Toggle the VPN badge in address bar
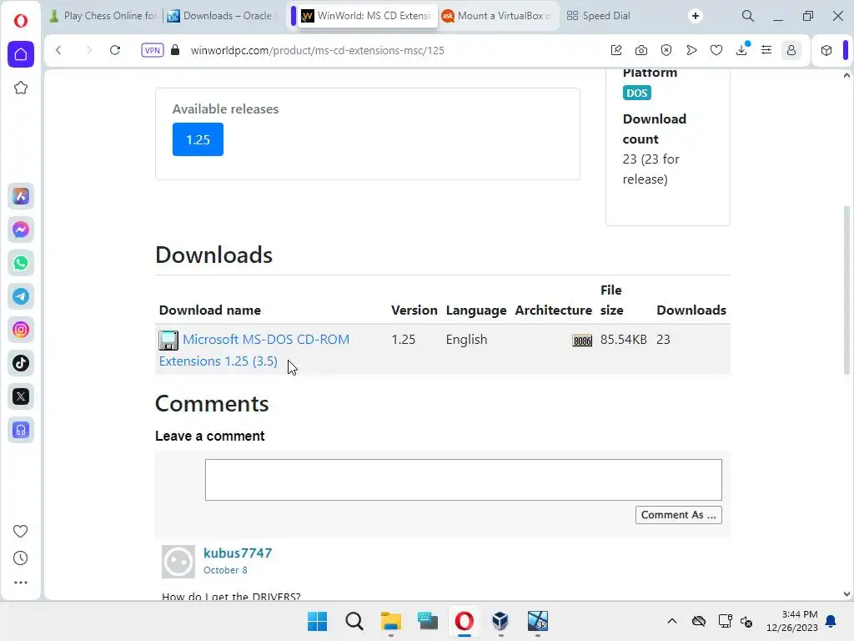The width and height of the screenshot is (854, 641). tap(153, 50)
